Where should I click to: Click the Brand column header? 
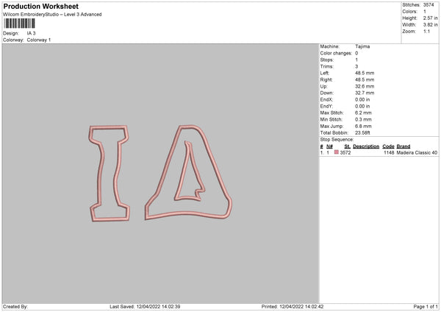[x=404, y=146]
